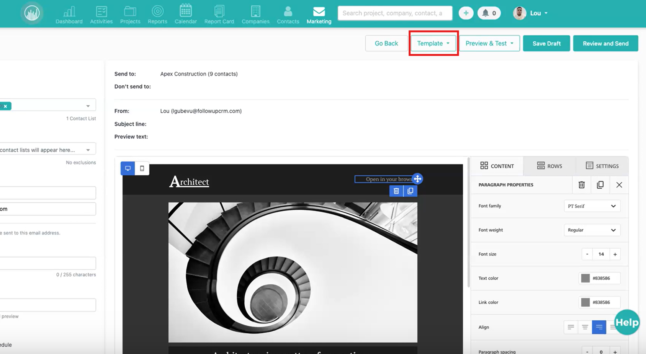The image size is (646, 354).
Task: Delete paragraph via properties trash icon
Action: click(581, 185)
